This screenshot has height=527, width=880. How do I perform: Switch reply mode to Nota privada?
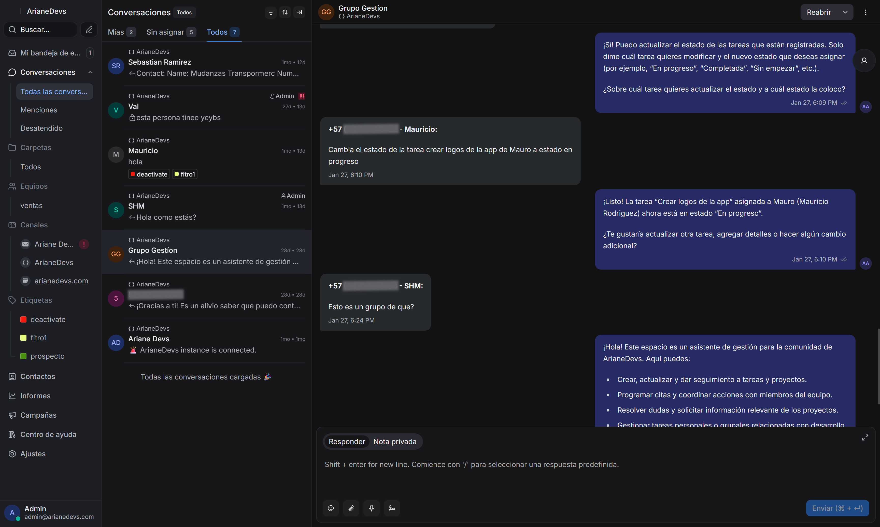[394, 442]
